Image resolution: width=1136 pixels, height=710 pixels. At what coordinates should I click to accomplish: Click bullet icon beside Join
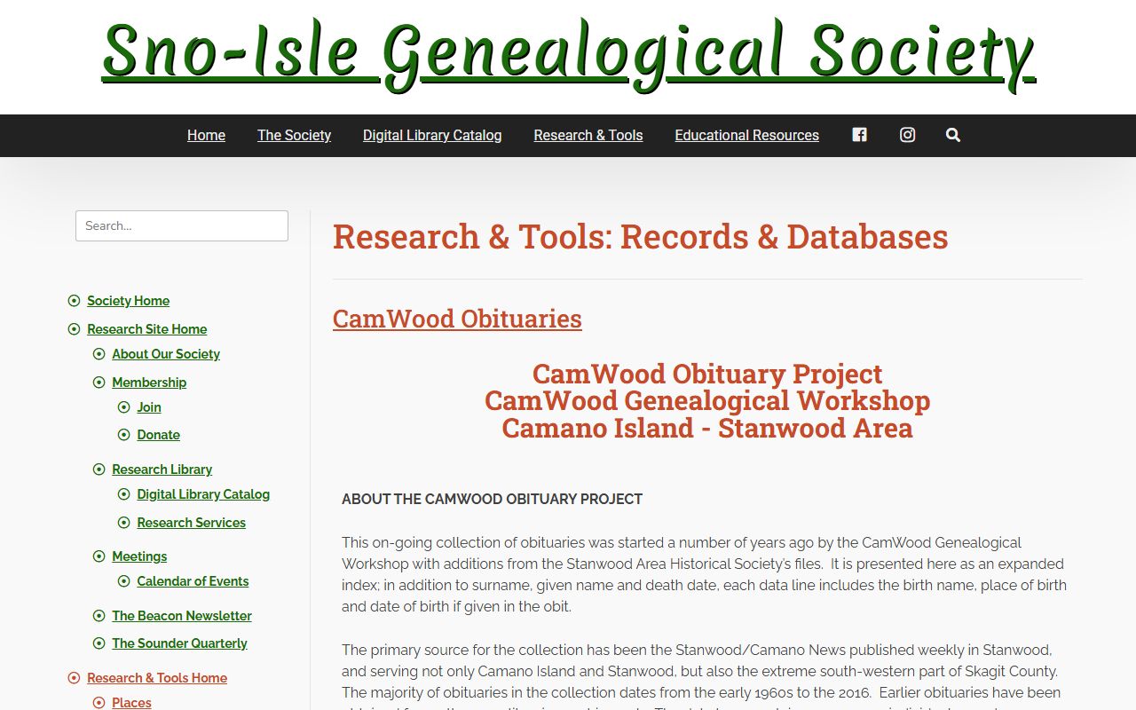pyautogui.click(x=123, y=407)
